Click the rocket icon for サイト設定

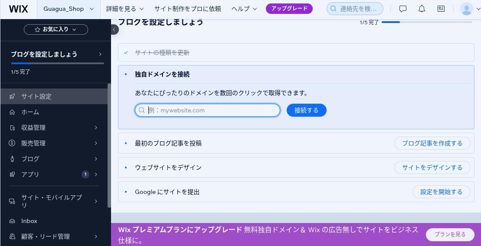12,97
